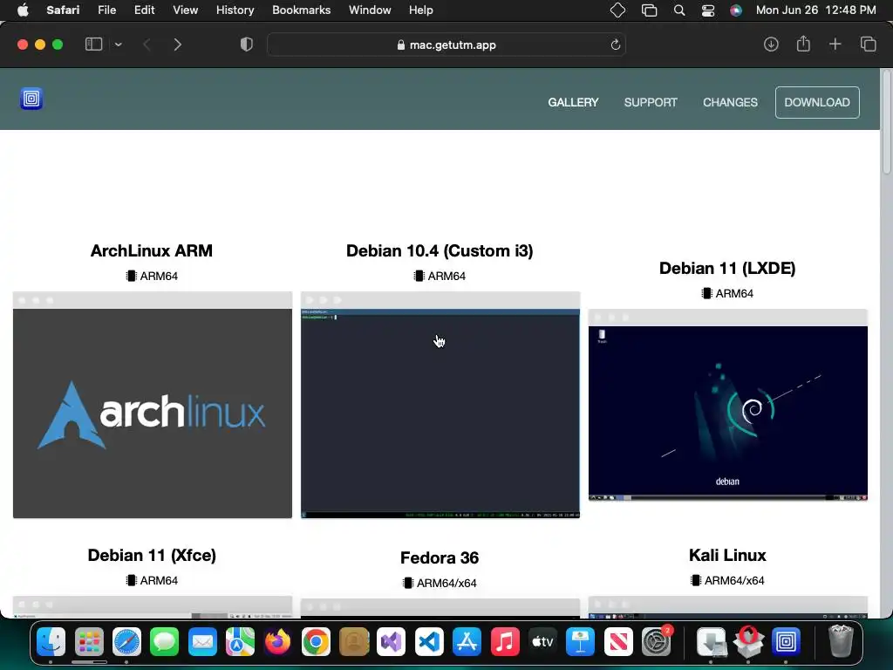Viewport: 893px width, 670px height.
Task: Click the Debian 11 (Xfce) title
Action: [152, 556]
